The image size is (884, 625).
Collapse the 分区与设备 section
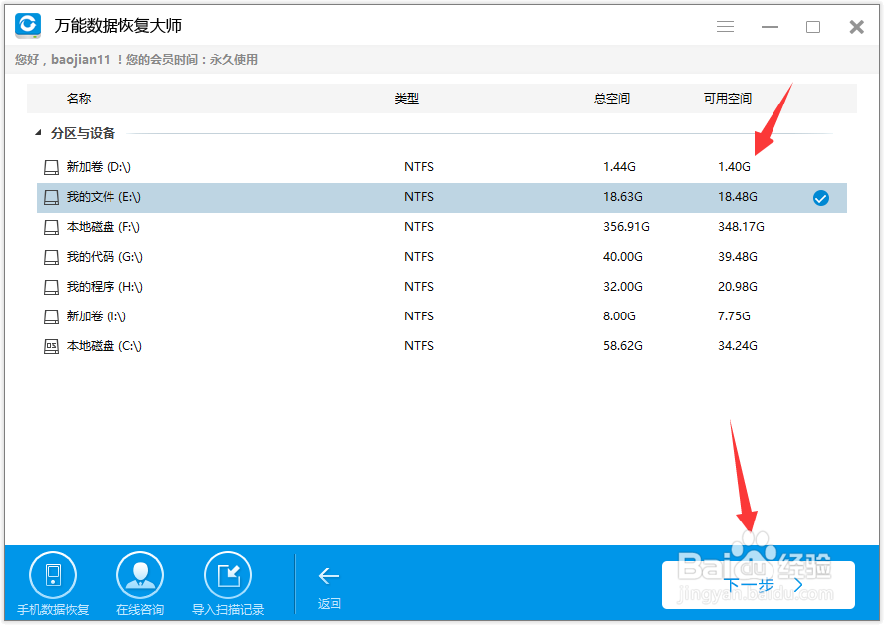[x=37, y=132]
